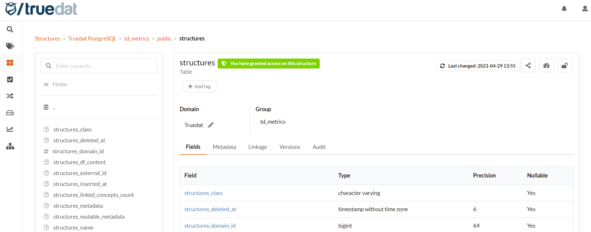This screenshot has width=591, height=232.
Task: Toggle the unlock padlock icon button
Action: [564, 66]
